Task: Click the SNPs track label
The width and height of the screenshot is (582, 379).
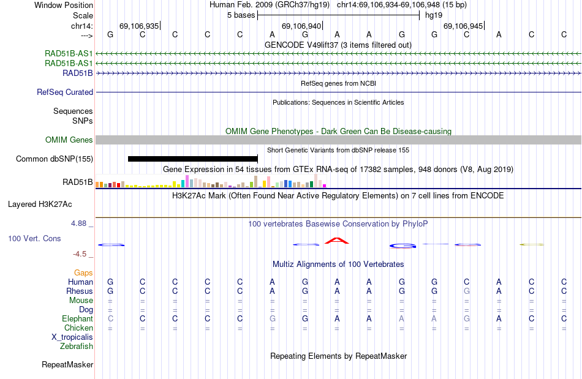Action: [83, 121]
